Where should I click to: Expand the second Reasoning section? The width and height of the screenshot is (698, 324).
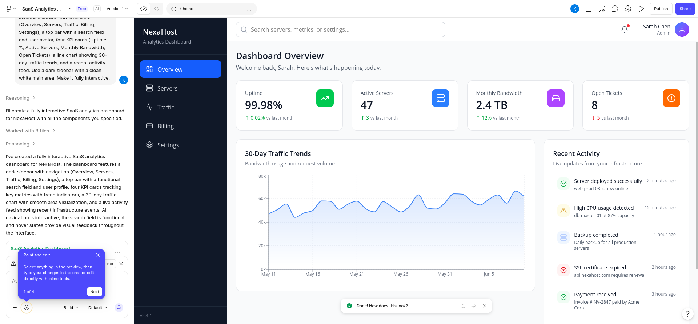coord(20,144)
